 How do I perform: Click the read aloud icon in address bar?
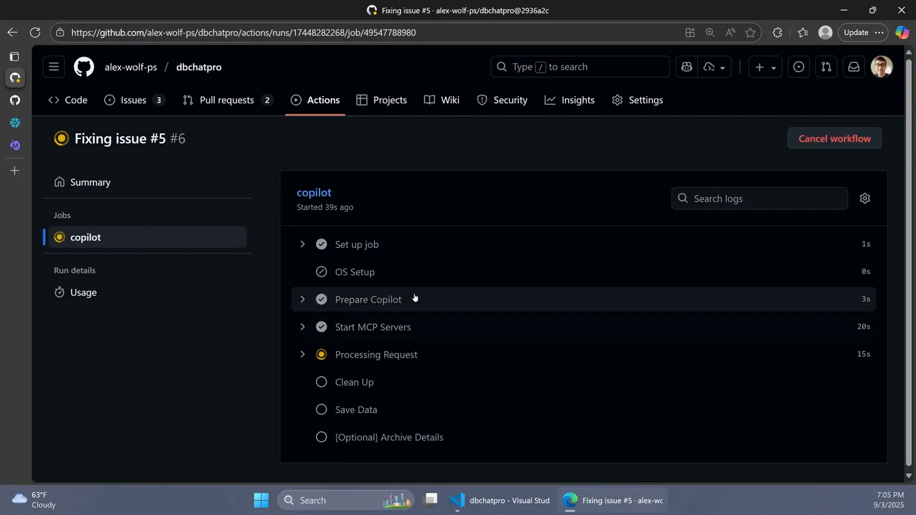pyautogui.click(x=730, y=33)
